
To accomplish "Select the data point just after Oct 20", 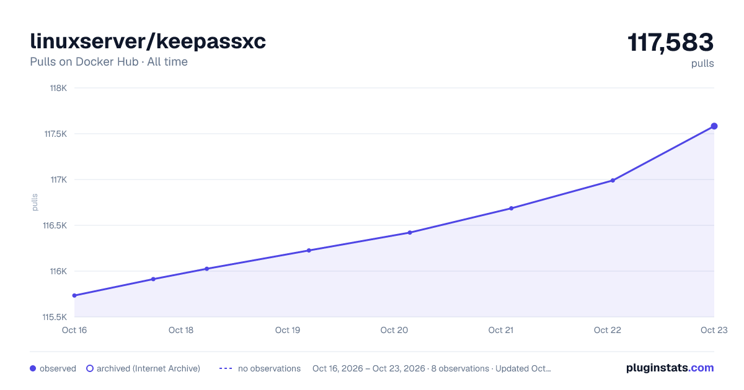I will click(410, 233).
